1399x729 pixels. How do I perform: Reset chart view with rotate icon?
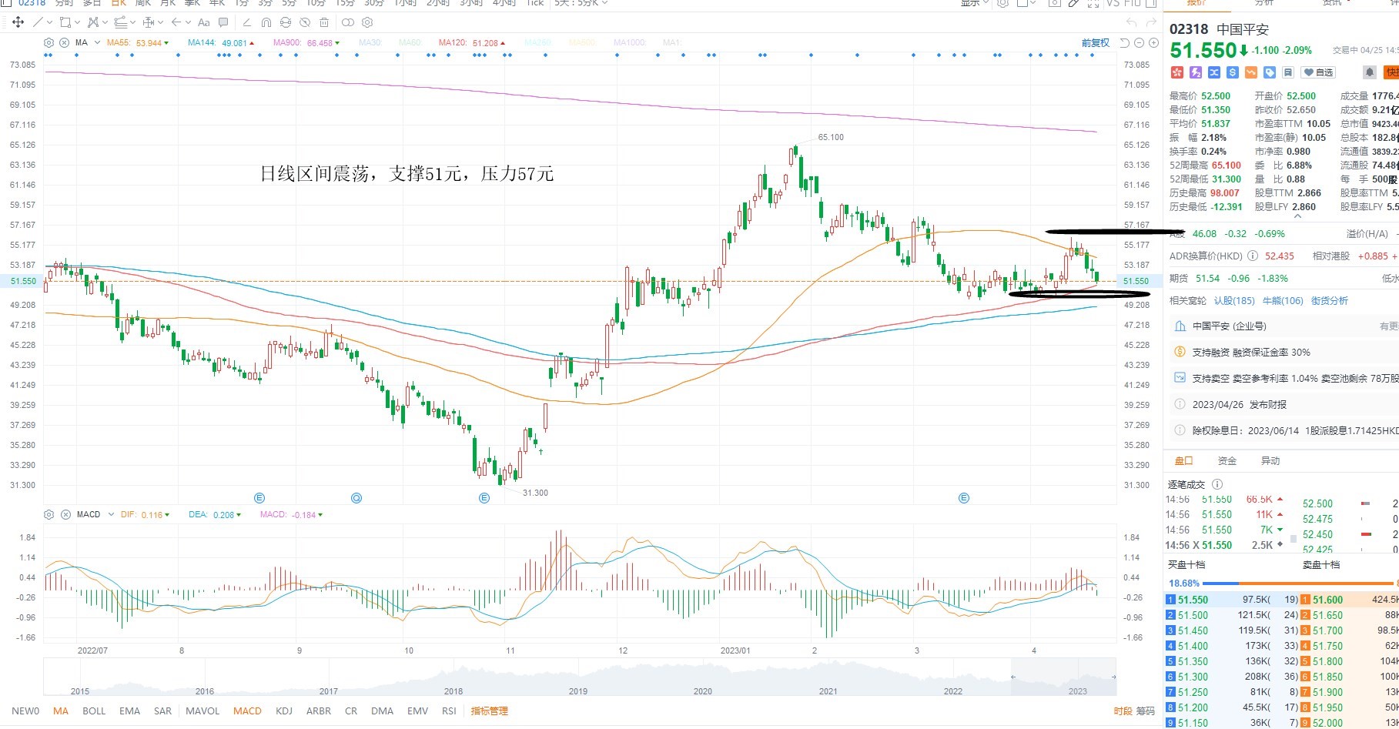coord(1124,43)
